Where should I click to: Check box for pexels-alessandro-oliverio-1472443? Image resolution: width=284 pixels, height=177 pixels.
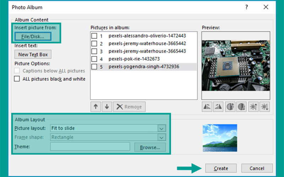pos(94,36)
